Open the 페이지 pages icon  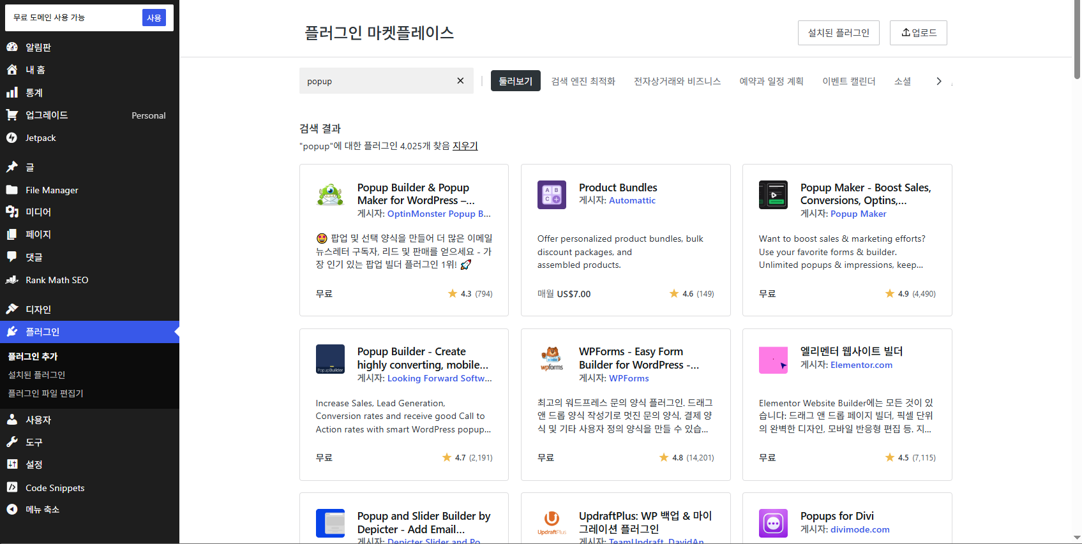[12, 234]
